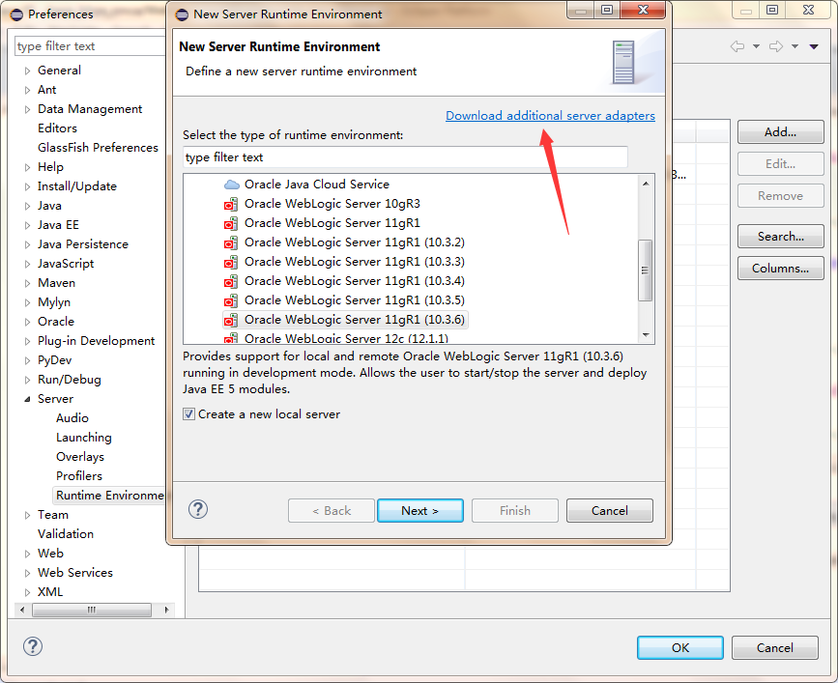Expand the PyDev preferences node

pos(28,360)
